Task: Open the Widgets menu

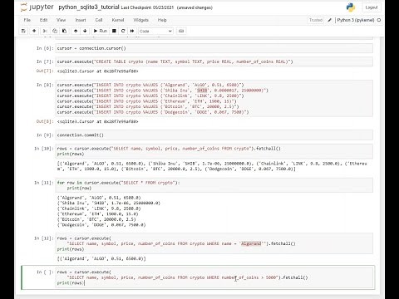Action: click(x=140, y=20)
